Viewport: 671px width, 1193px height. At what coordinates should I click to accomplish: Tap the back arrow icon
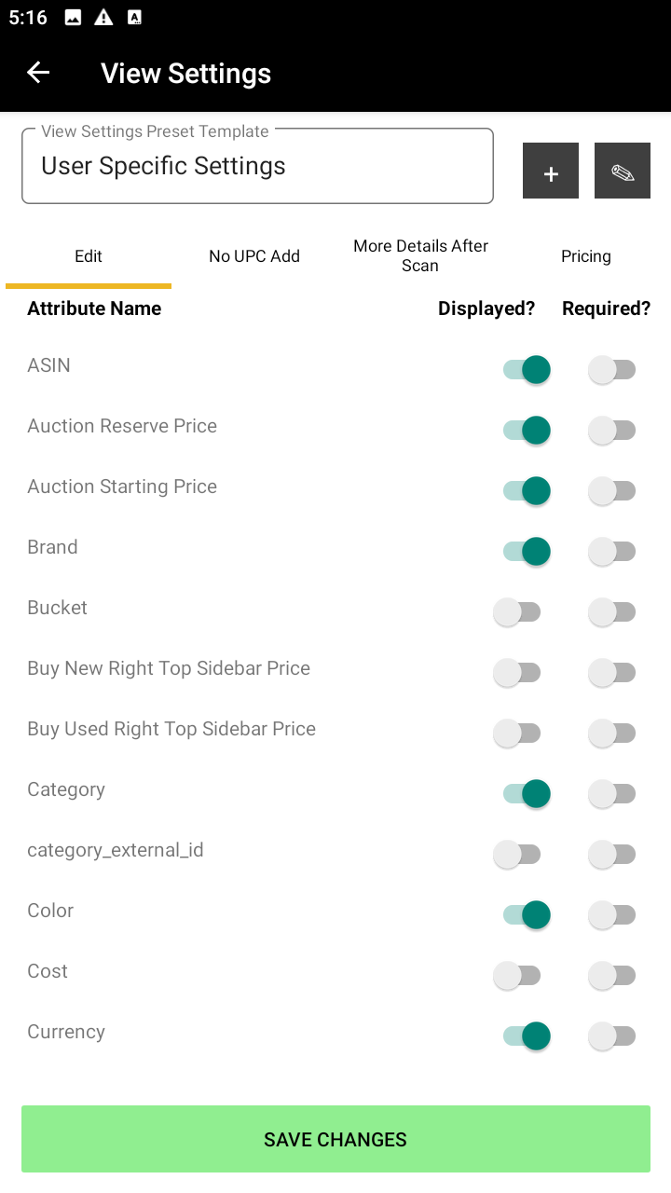click(x=38, y=73)
